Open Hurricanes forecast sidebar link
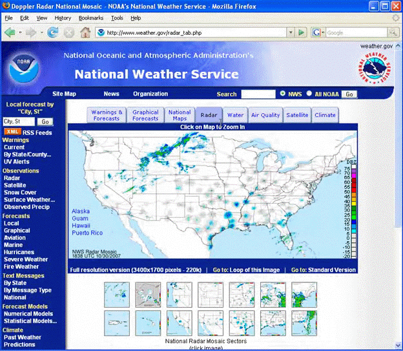The image size is (403, 351). pos(19,252)
